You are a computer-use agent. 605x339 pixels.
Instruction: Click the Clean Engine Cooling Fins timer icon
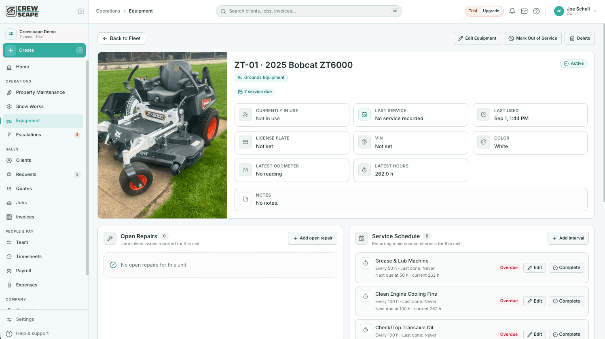pyautogui.click(x=366, y=297)
